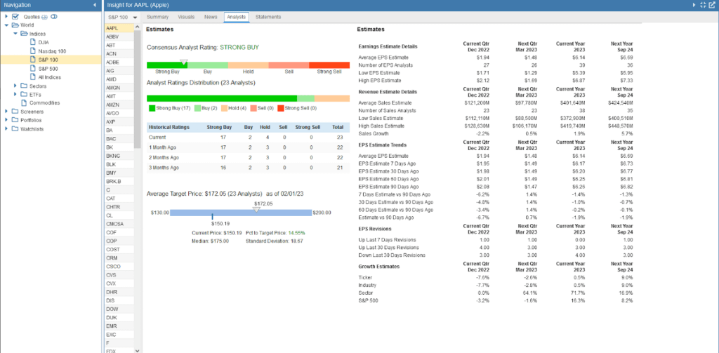Toggle the Quotes checkbox in Navigation
The image size is (719, 353).
coord(15,17)
